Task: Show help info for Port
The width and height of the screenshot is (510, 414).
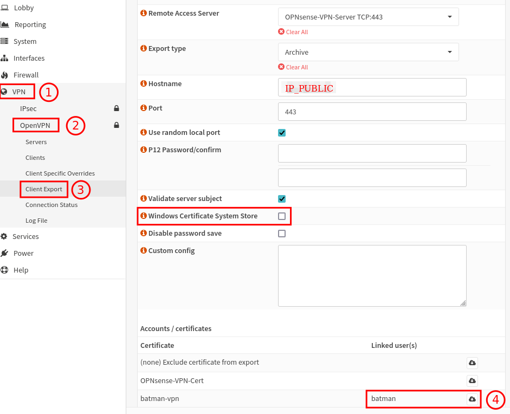Action: point(144,108)
